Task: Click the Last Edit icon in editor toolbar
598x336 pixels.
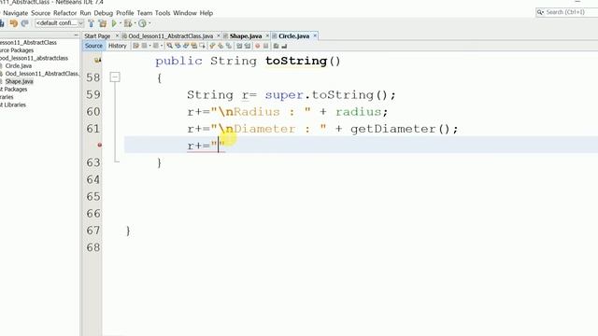Action: pos(135,46)
